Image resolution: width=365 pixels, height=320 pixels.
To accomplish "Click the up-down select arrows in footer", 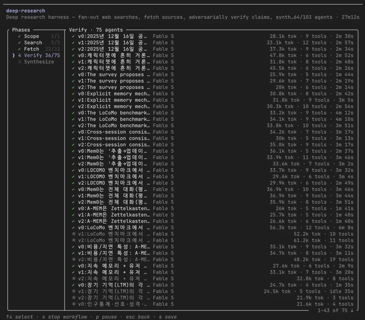I will (9, 317).
